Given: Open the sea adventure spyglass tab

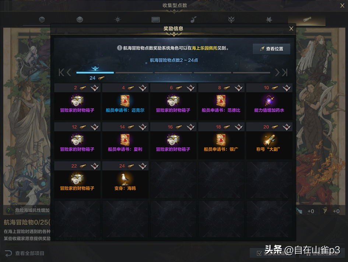Looking at the screenshot, I should [x=307, y=20].
